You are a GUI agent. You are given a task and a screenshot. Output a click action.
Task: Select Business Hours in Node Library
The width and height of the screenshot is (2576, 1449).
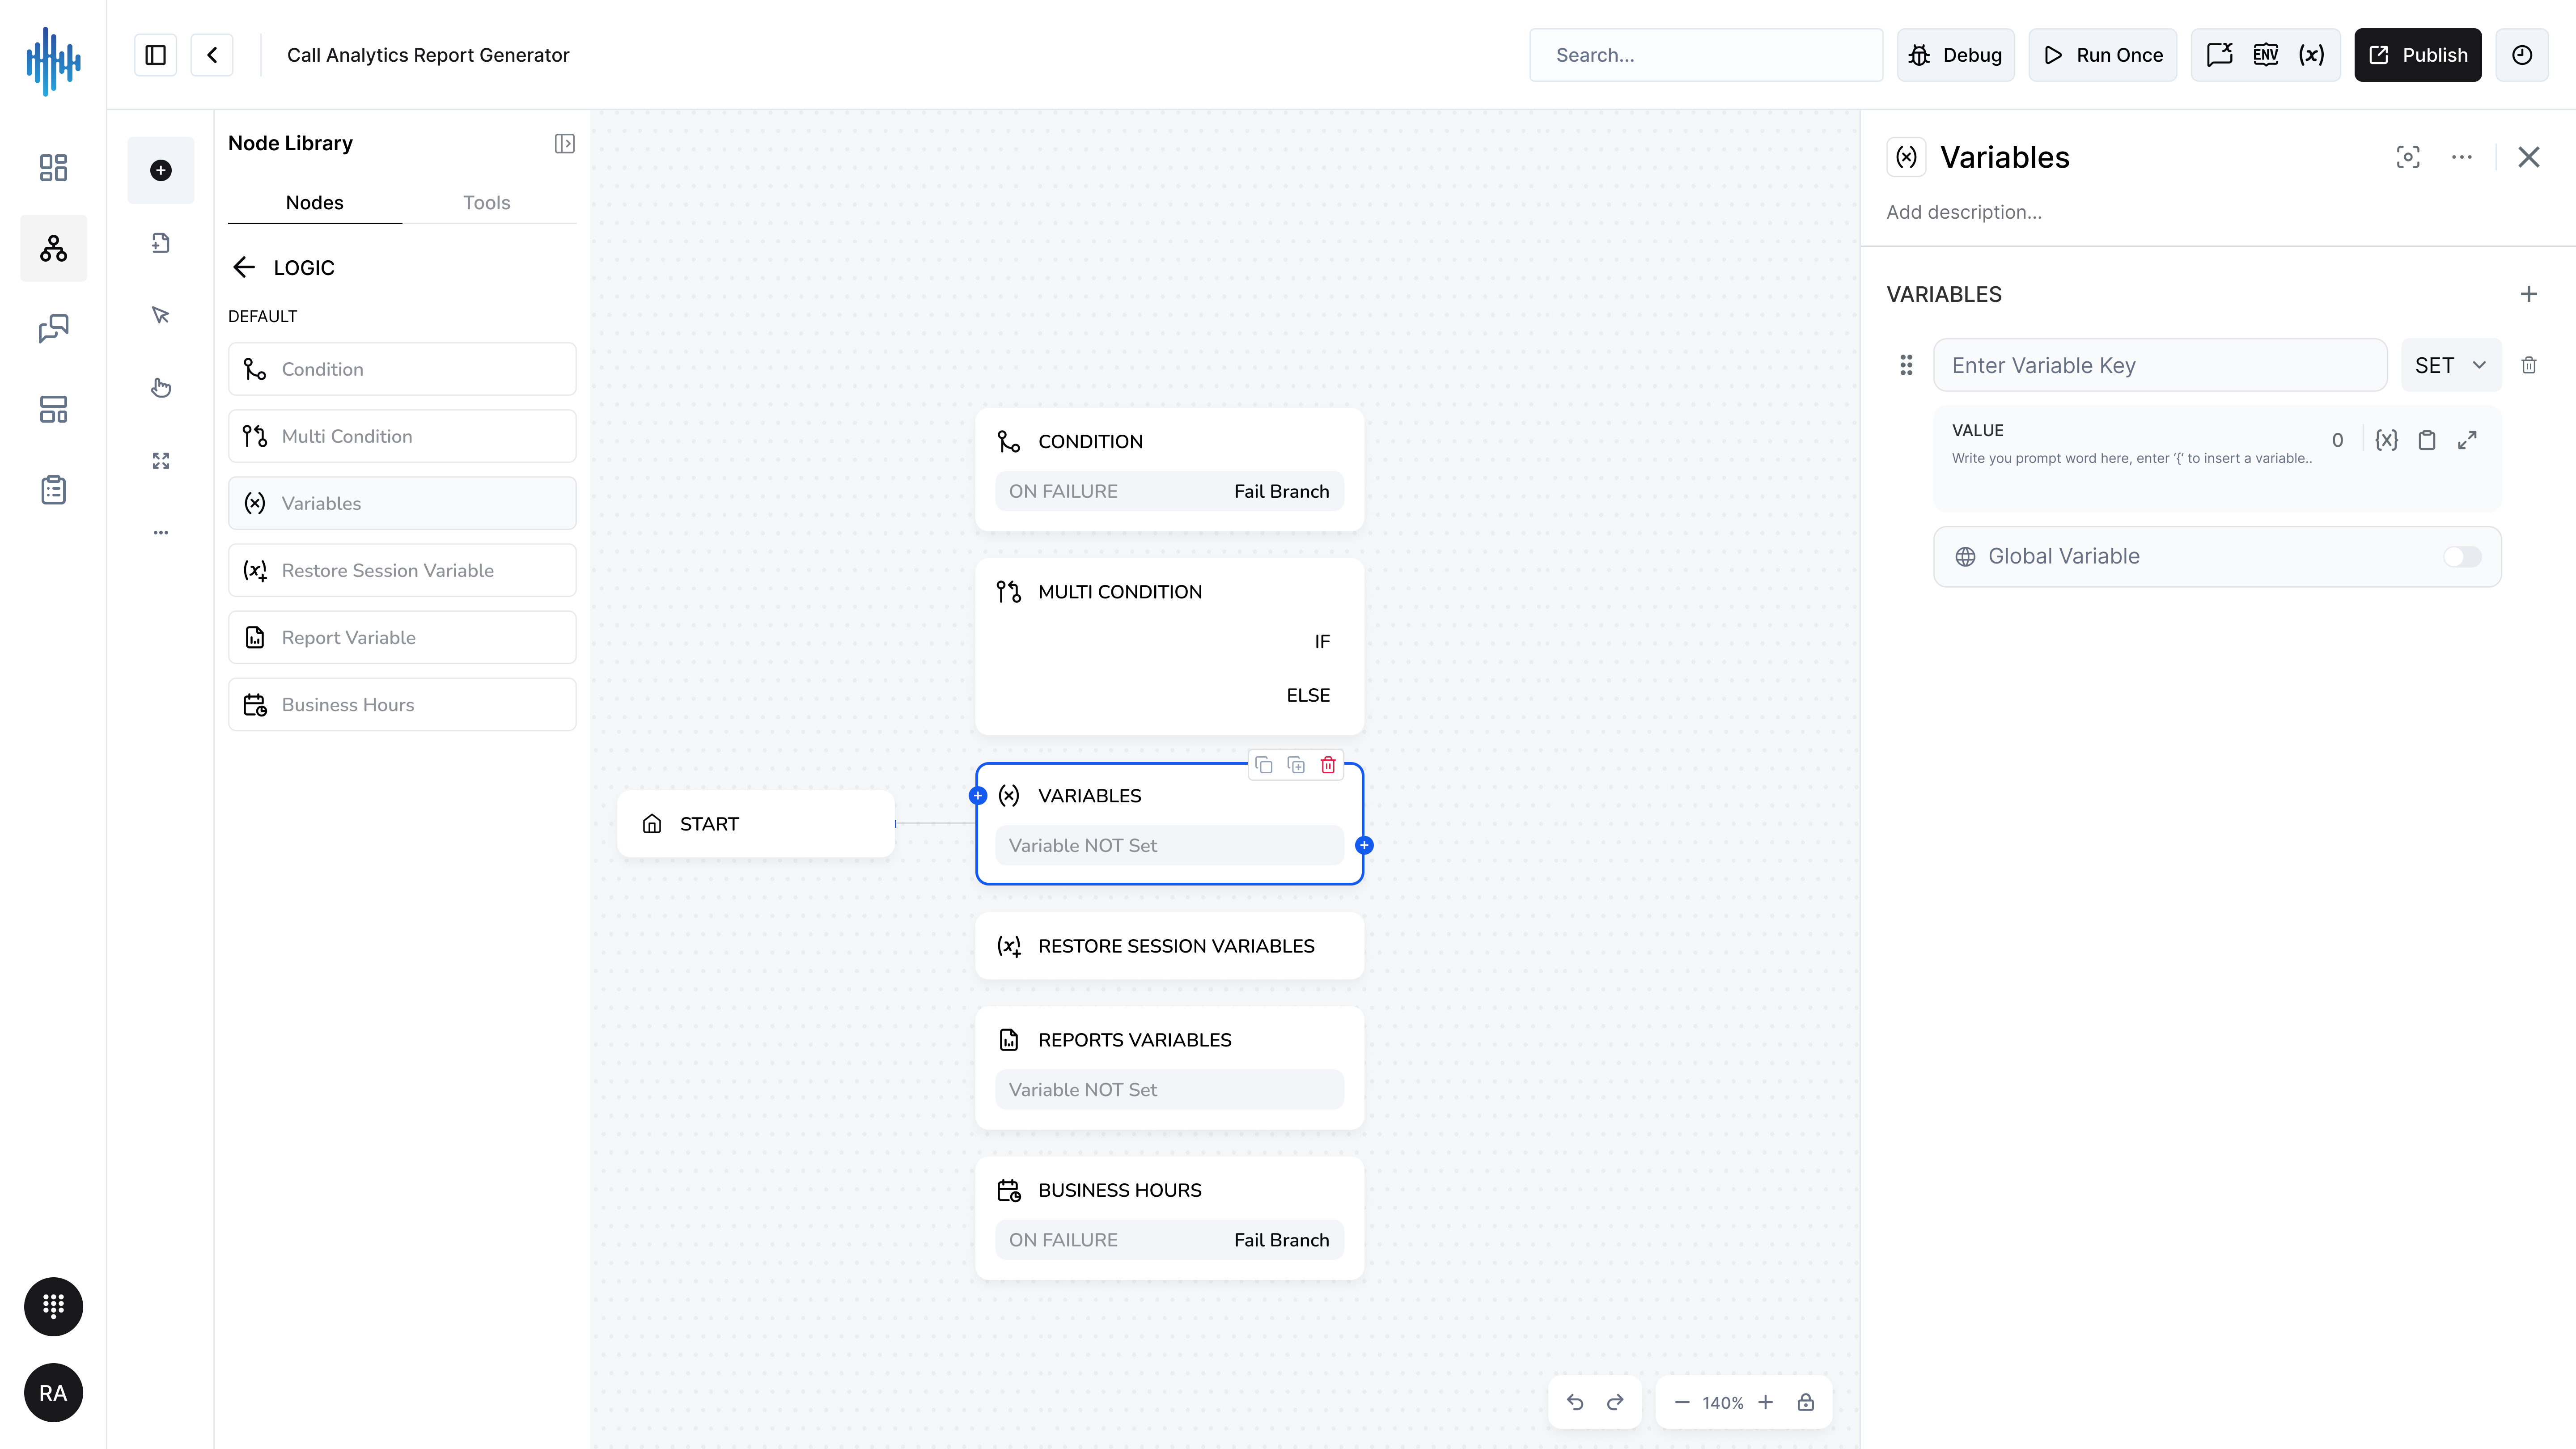[402, 704]
